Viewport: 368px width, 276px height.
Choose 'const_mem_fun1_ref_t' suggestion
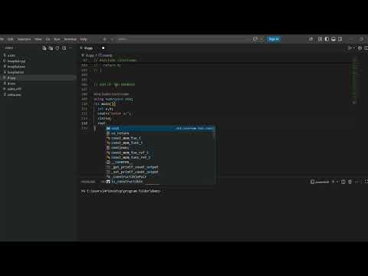(x=160, y=157)
